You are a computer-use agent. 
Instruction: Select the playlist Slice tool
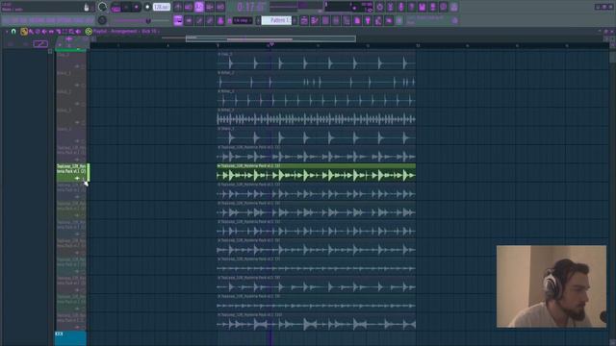coord(58,32)
